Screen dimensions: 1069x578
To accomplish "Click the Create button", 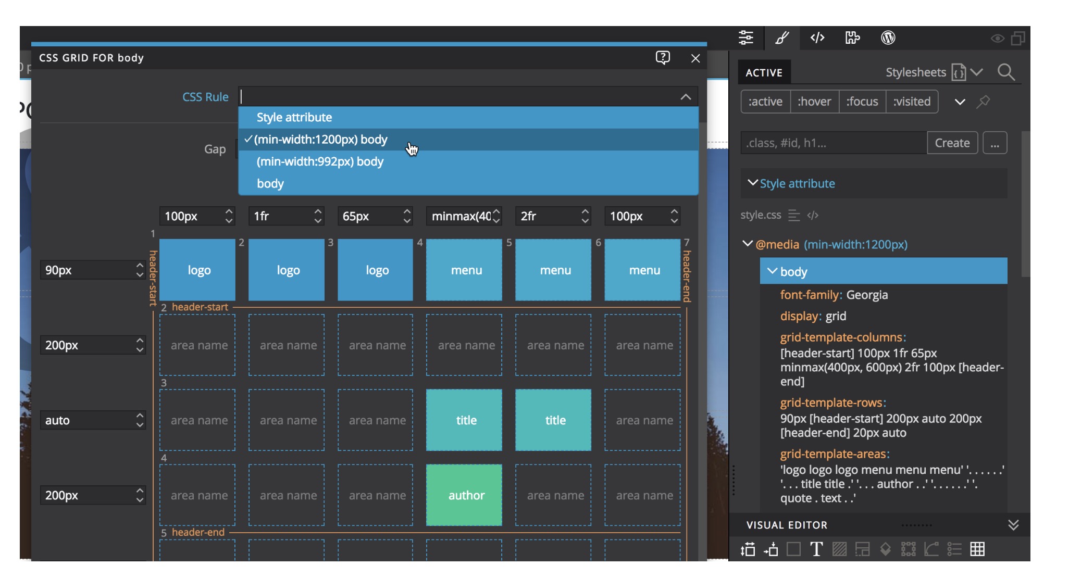I will 952,143.
